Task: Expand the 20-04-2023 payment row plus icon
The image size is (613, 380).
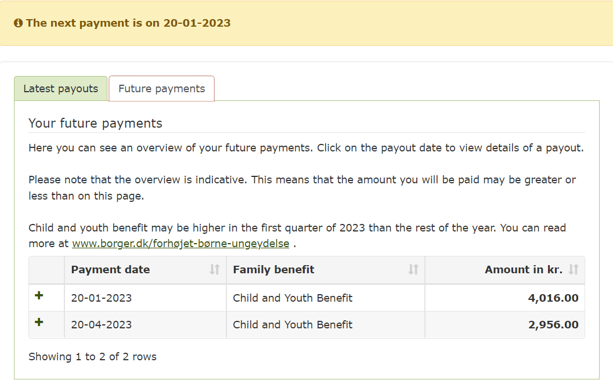Action: tap(39, 322)
